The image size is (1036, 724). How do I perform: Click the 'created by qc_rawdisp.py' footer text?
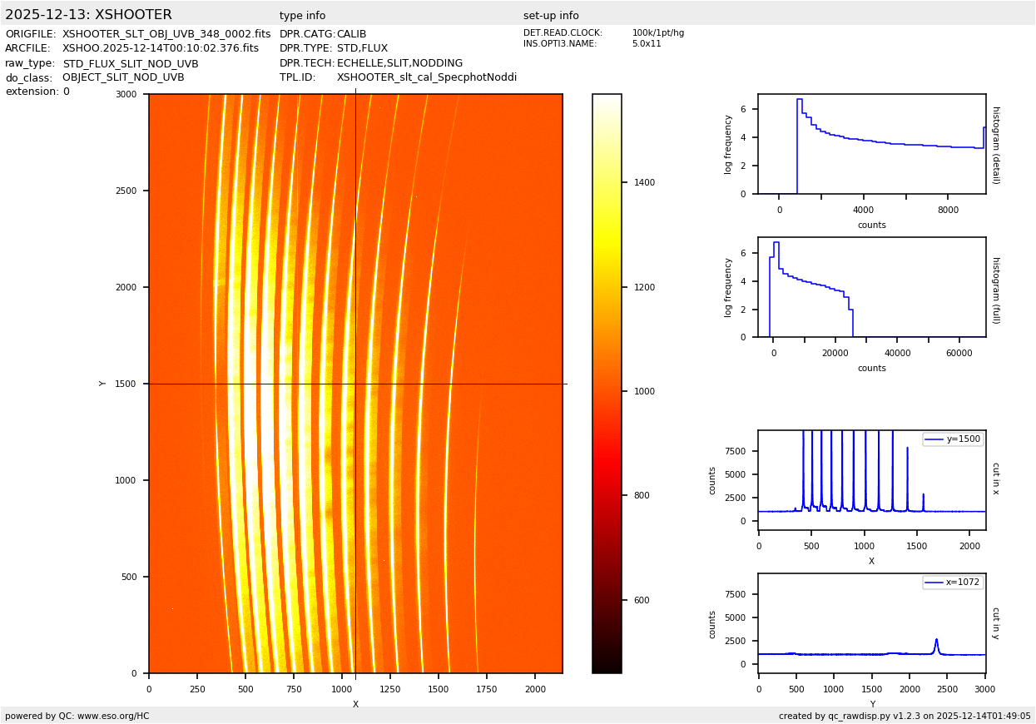point(905,716)
